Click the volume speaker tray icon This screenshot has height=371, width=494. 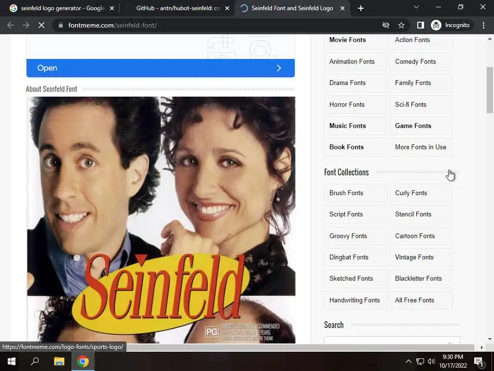click(x=431, y=361)
